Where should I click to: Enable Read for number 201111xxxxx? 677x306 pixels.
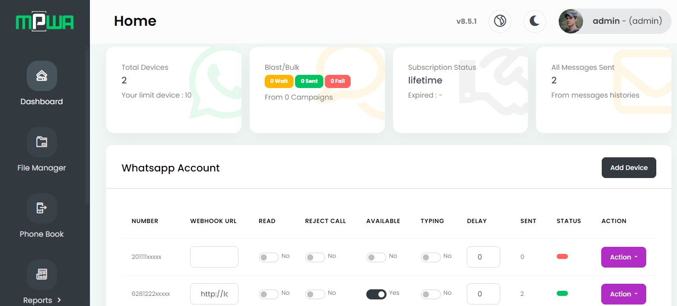(x=269, y=257)
